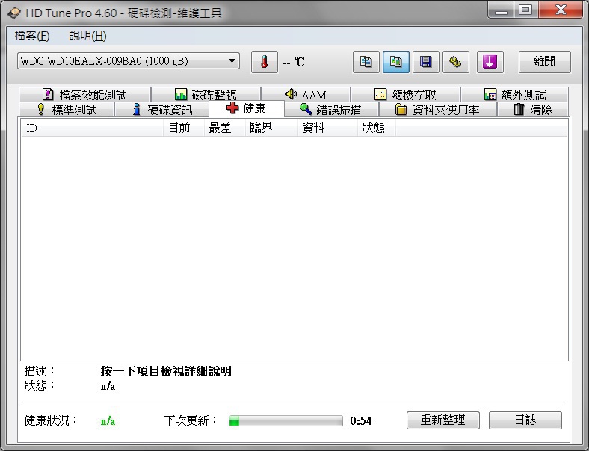Switch to the 標準測試 tab

[x=67, y=110]
